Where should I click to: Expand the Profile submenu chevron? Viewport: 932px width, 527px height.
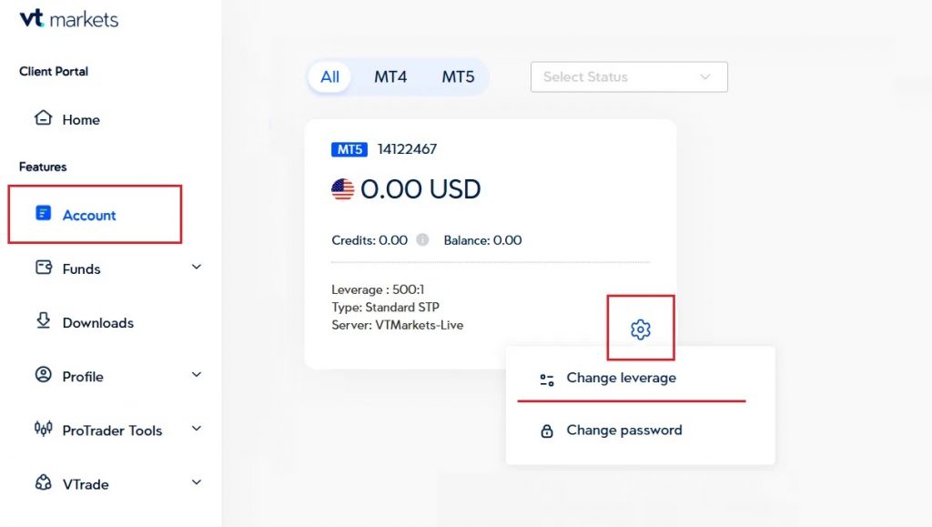197,374
